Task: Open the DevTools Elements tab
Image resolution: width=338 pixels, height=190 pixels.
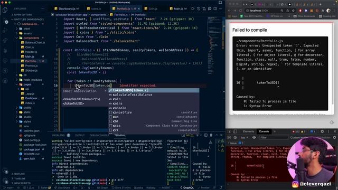Action: (x=248, y=131)
